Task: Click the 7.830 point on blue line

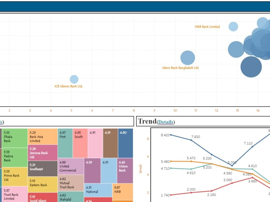Action: [x=191, y=140]
